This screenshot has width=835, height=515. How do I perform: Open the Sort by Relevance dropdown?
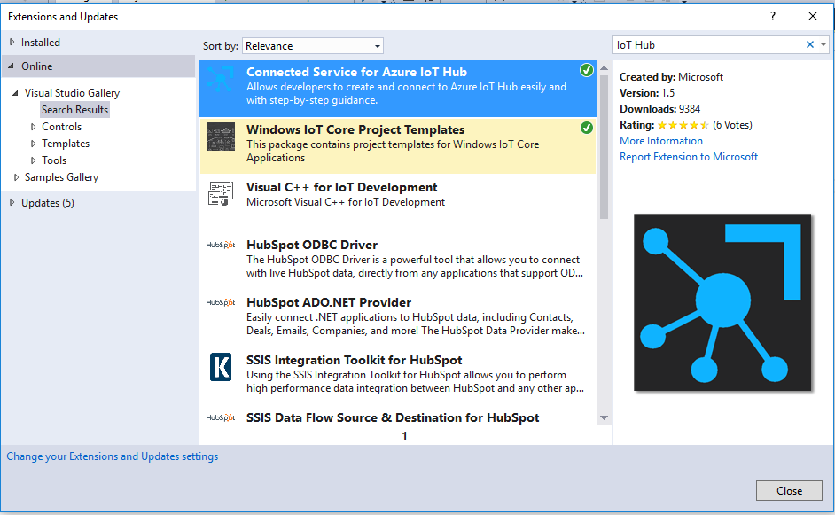point(313,46)
